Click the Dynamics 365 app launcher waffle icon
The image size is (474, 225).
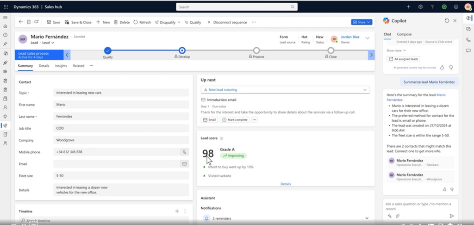(6, 7)
